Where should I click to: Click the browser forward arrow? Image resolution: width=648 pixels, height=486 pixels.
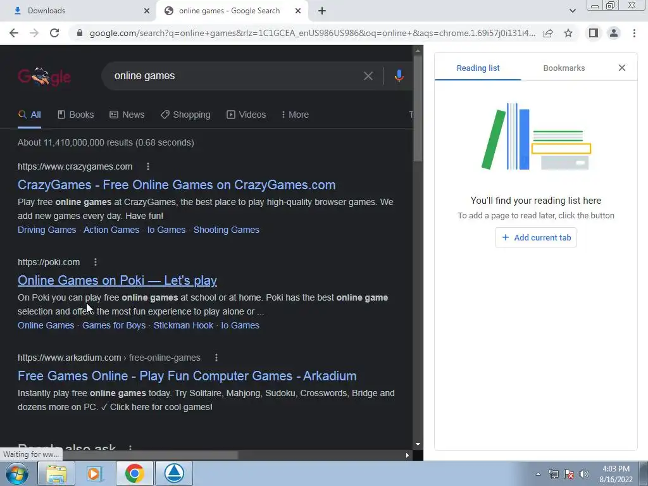coord(34,33)
